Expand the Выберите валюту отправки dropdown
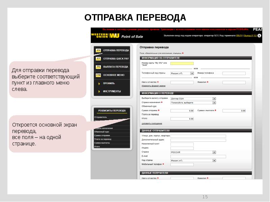The image size is (270, 202). point(214,99)
